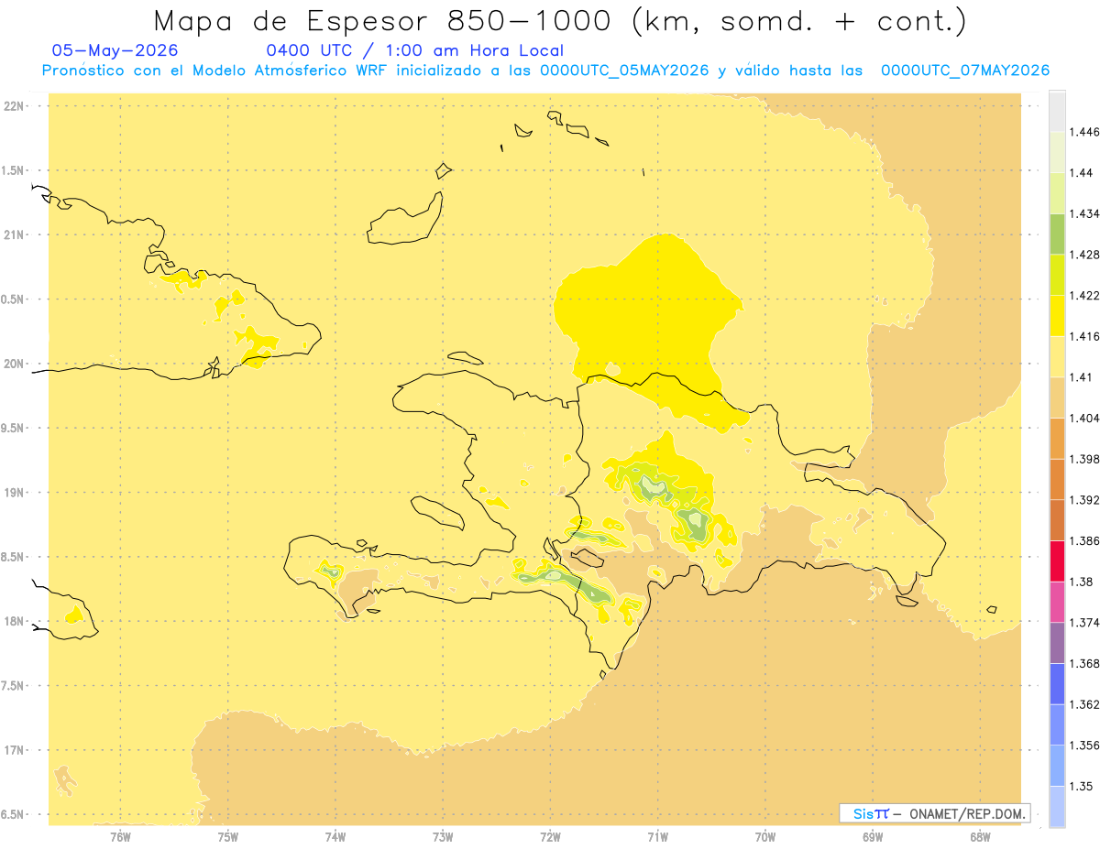
Task: Click the red 1.38 colorbar swatch
Action: [x=1057, y=561]
